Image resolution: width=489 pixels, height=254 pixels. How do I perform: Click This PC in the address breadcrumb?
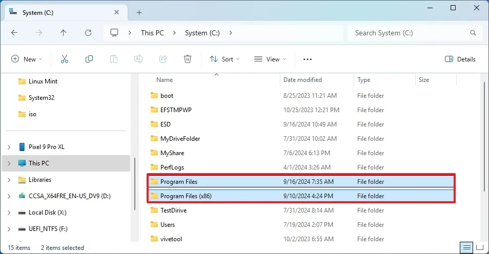tap(152, 33)
